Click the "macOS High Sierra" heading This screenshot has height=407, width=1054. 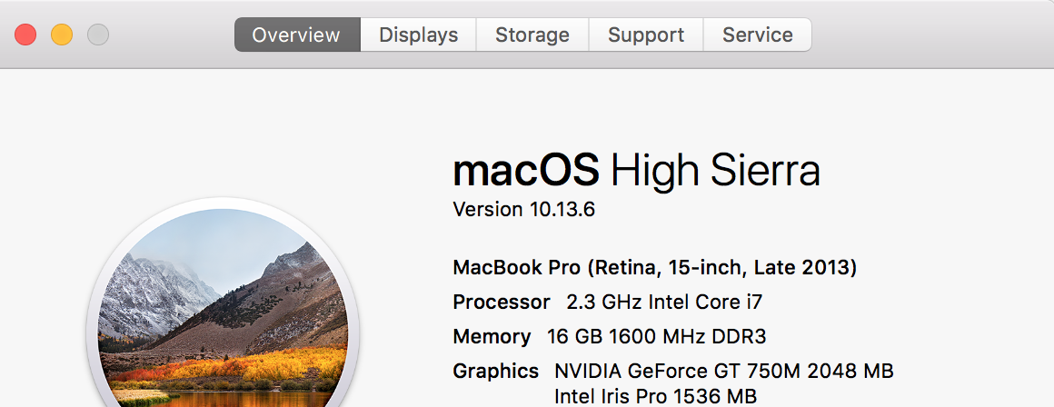click(x=636, y=171)
